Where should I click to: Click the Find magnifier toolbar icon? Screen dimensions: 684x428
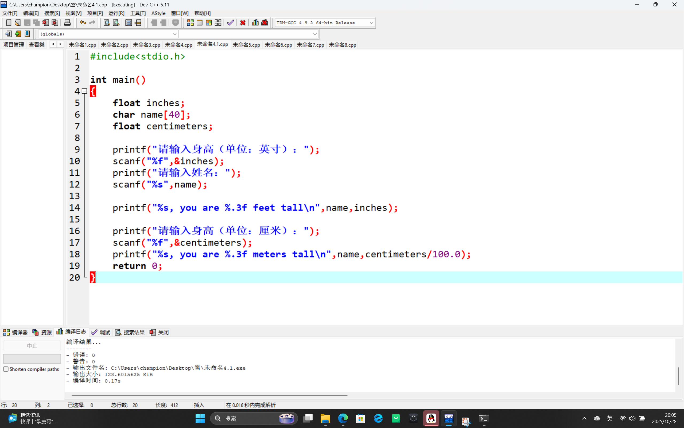click(107, 23)
